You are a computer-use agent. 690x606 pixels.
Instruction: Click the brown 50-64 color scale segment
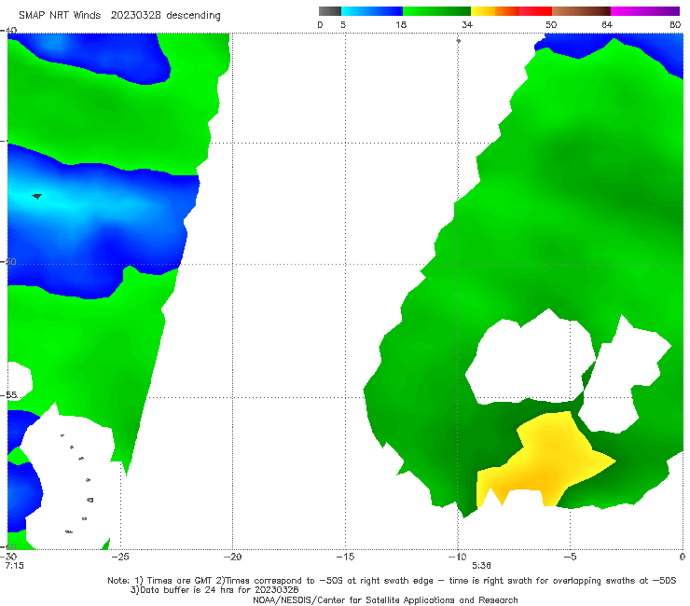581,11
